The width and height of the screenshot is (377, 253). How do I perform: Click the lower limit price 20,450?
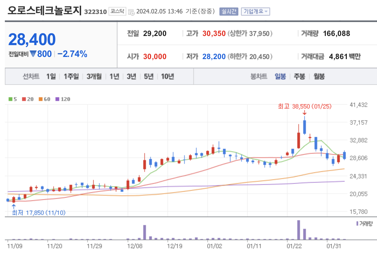(259, 57)
